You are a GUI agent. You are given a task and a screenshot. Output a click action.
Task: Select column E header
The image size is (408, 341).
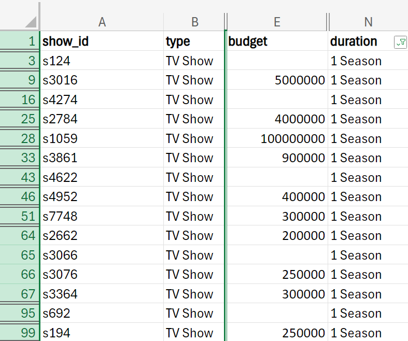click(x=277, y=22)
